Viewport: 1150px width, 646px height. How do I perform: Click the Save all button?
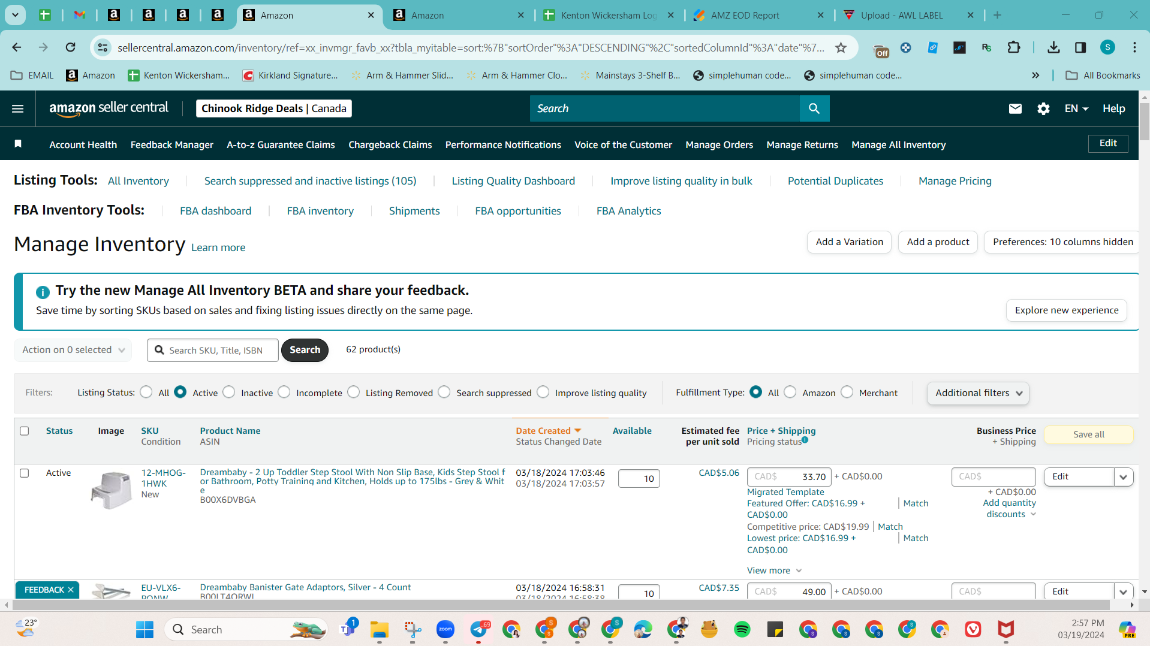pos(1088,434)
